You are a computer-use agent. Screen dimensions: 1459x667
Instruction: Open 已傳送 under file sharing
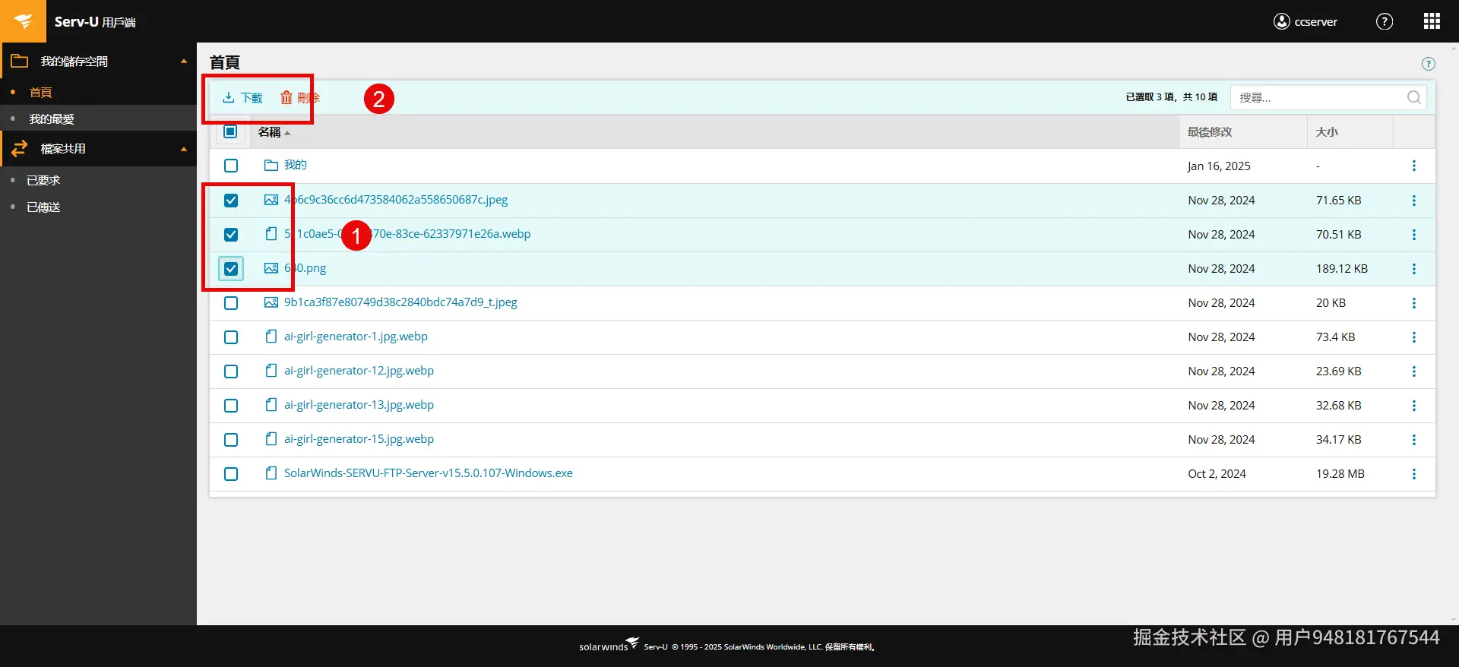43,207
